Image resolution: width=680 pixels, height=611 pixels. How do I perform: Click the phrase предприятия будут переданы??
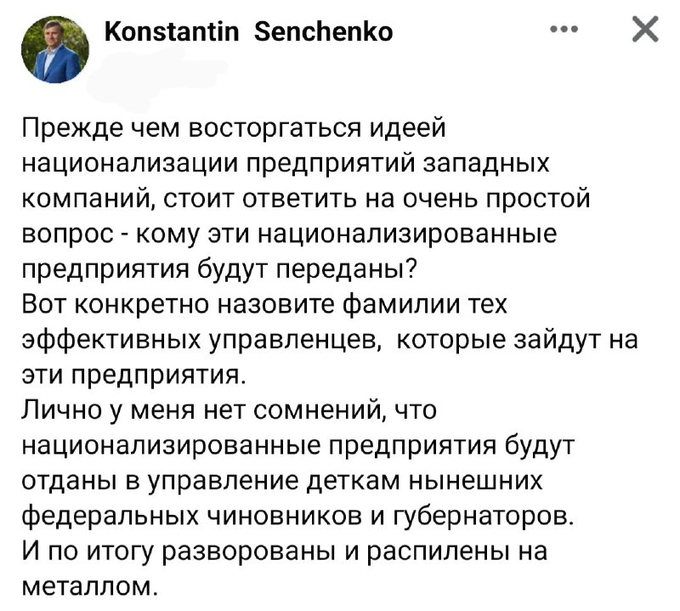point(219,270)
